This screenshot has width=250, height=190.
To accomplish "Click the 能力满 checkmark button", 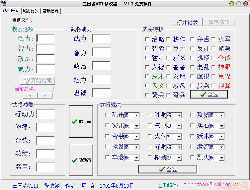I will pos(81,122).
